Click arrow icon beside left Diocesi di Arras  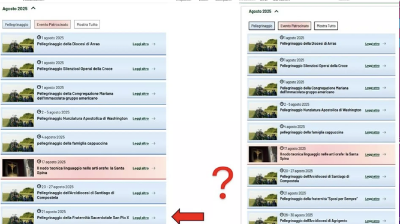(x=154, y=44)
